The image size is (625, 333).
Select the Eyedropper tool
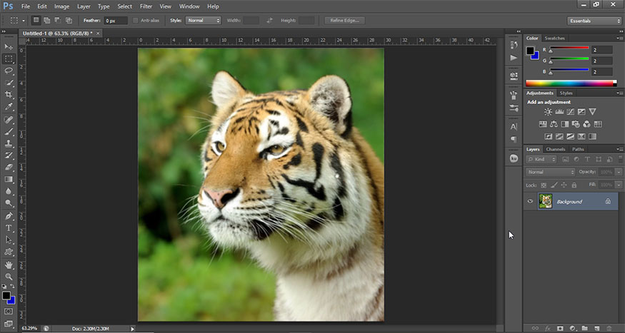[x=9, y=107]
